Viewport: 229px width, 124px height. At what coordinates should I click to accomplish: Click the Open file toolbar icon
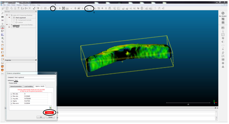tap(3, 8)
